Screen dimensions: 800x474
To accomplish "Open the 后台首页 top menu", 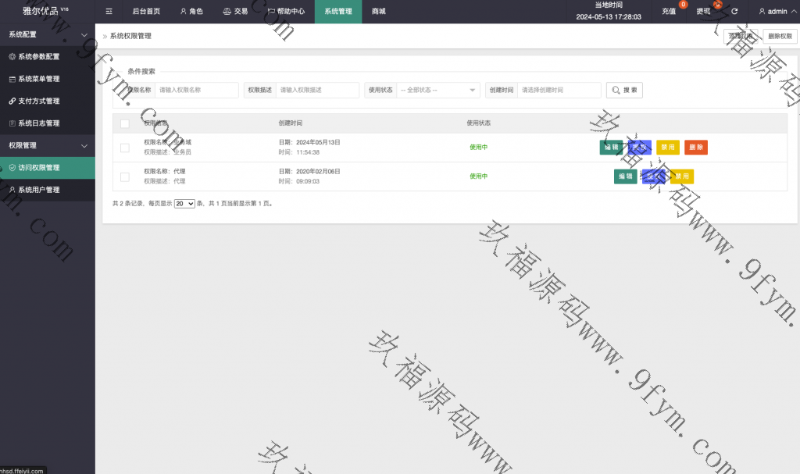I will [146, 12].
